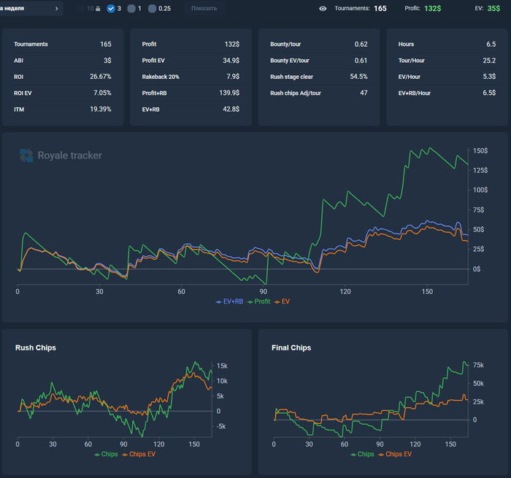The width and height of the screenshot is (511, 478).
Task: Click the lock icon next to 10
Action: coord(98,9)
